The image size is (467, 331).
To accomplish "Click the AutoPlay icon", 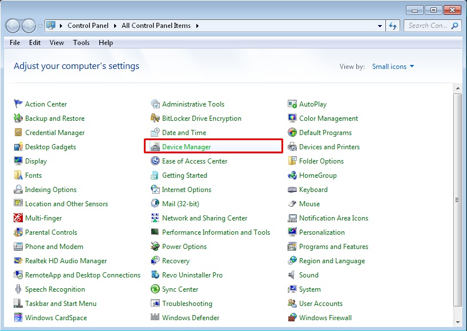I will coord(292,104).
